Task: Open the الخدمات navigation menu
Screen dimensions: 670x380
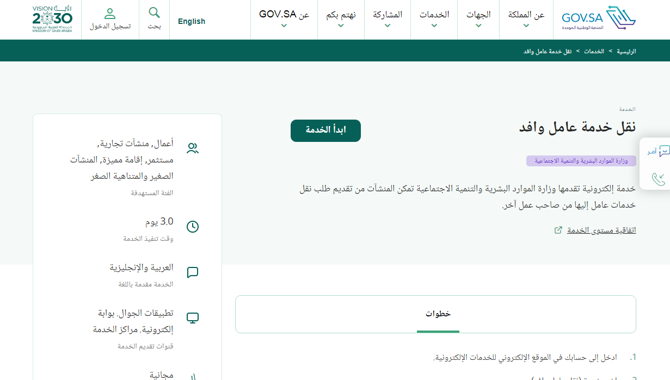Action: (x=434, y=15)
